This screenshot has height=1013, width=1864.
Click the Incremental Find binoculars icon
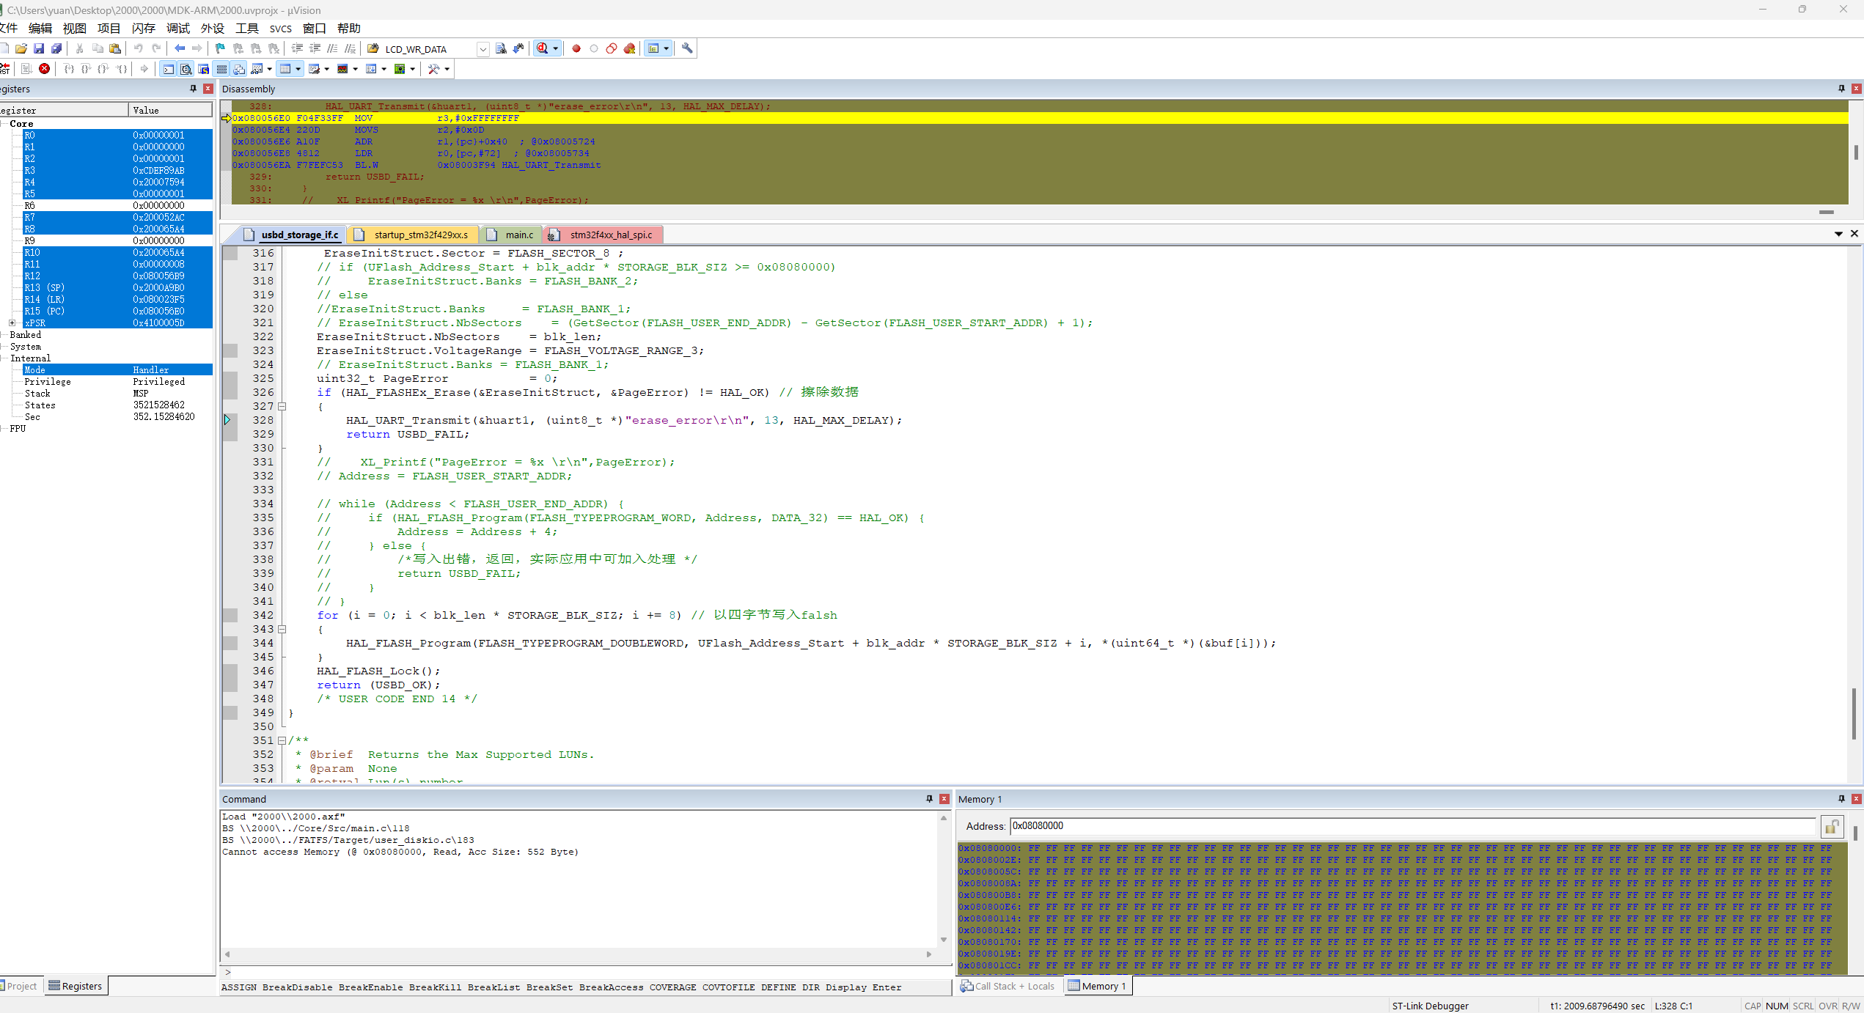518,48
